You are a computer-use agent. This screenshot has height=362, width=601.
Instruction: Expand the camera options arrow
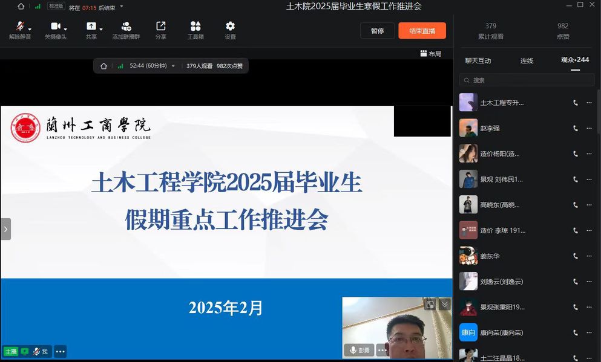tap(65, 29)
